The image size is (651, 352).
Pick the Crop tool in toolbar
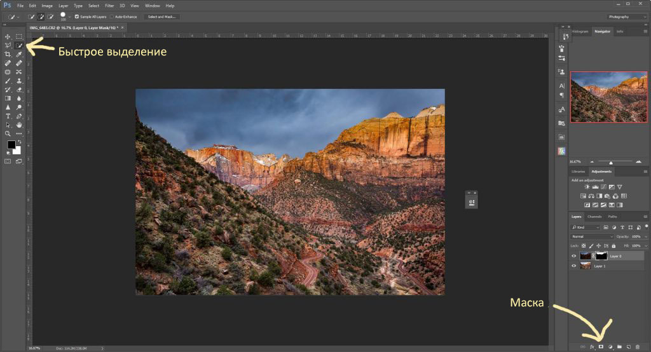pyautogui.click(x=8, y=54)
